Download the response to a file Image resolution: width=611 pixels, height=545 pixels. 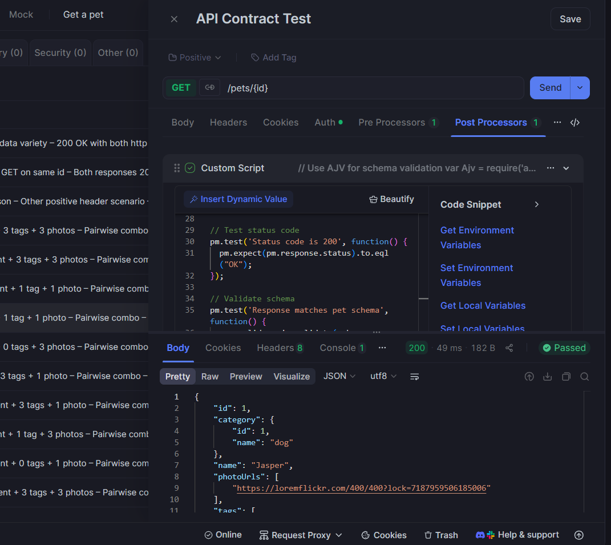tap(547, 377)
